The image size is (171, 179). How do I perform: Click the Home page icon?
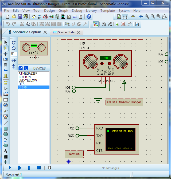(x=34, y=17)
